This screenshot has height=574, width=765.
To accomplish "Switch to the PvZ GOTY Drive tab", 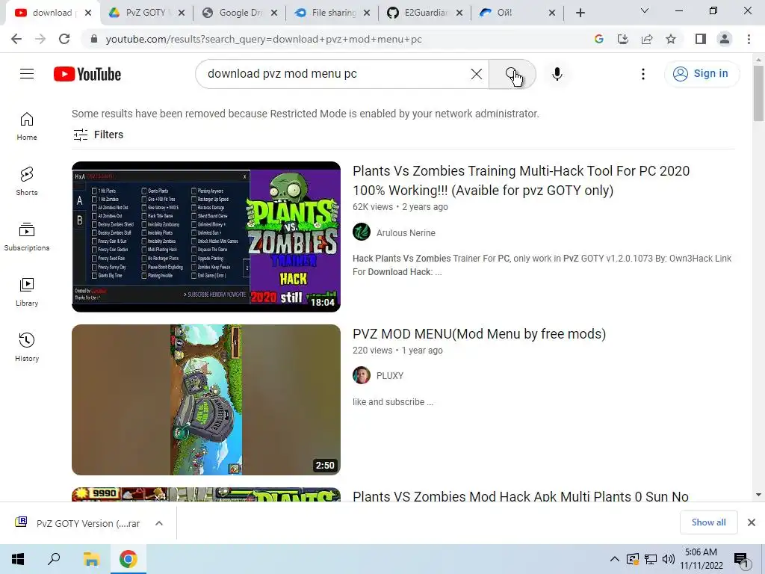I will 146,13.
